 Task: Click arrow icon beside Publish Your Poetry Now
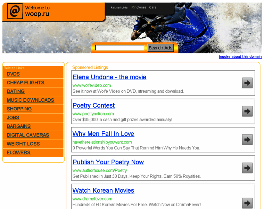(x=247, y=168)
